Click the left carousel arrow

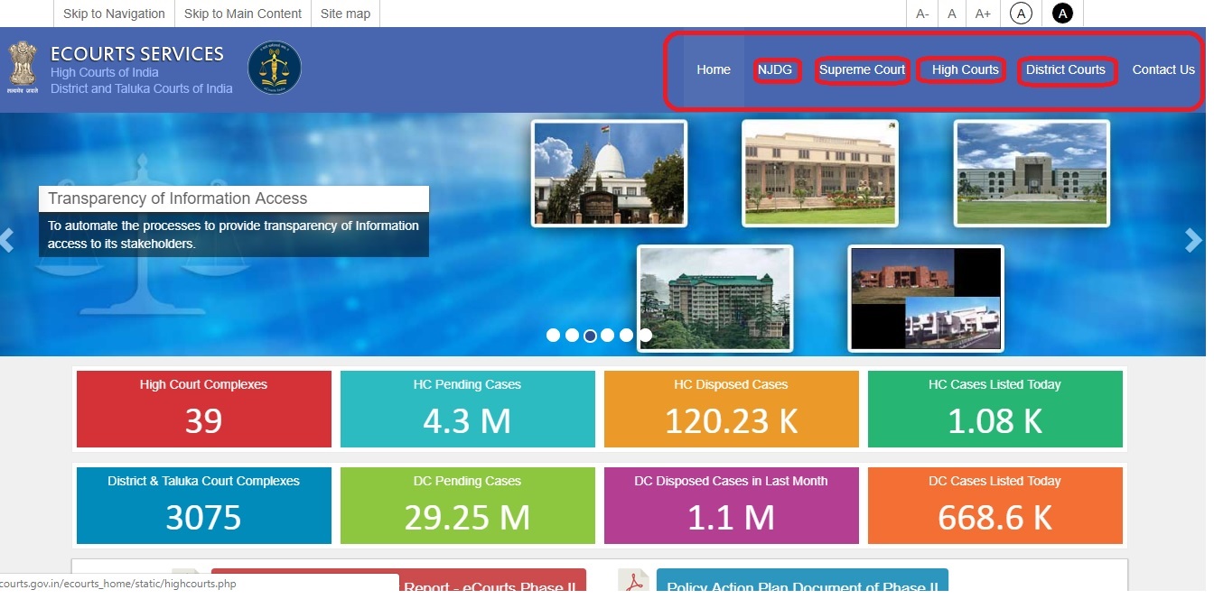click(8, 240)
